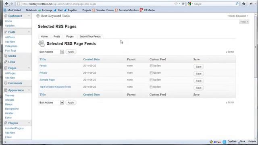Save the Feeds row

pos(199,66)
